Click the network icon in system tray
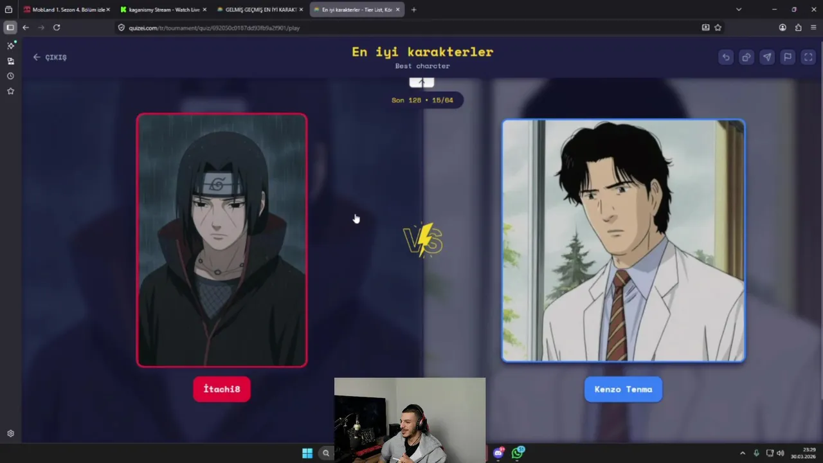 (770, 453)
